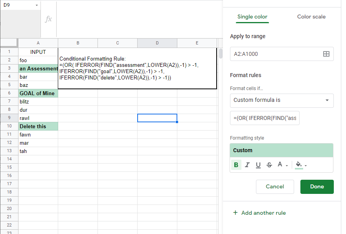This screenshot has width=346, height=234.
Task: Select column E header
Action: click(197, 43)
